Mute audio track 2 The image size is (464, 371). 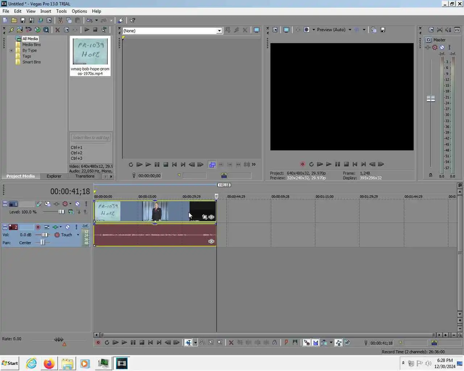[x=67, y=227]
